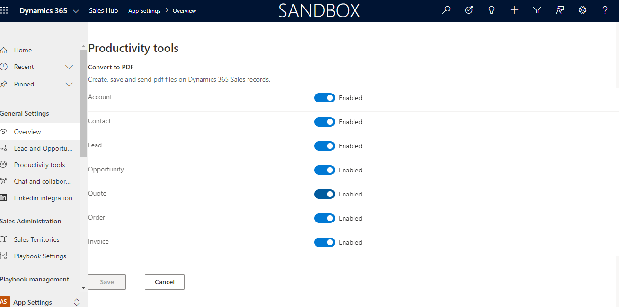Toggle Convert to PDF for Order
Screen dimensions: 619x307
tap(325, 218)
